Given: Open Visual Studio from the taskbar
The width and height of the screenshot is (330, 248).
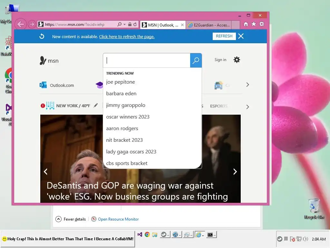Looking at the screenshot, I should tap(140, 234).
